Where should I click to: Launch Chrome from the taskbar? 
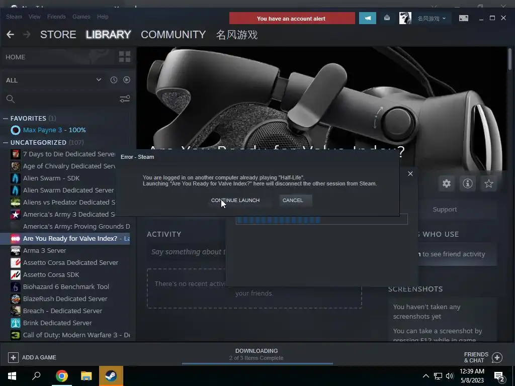62,376
